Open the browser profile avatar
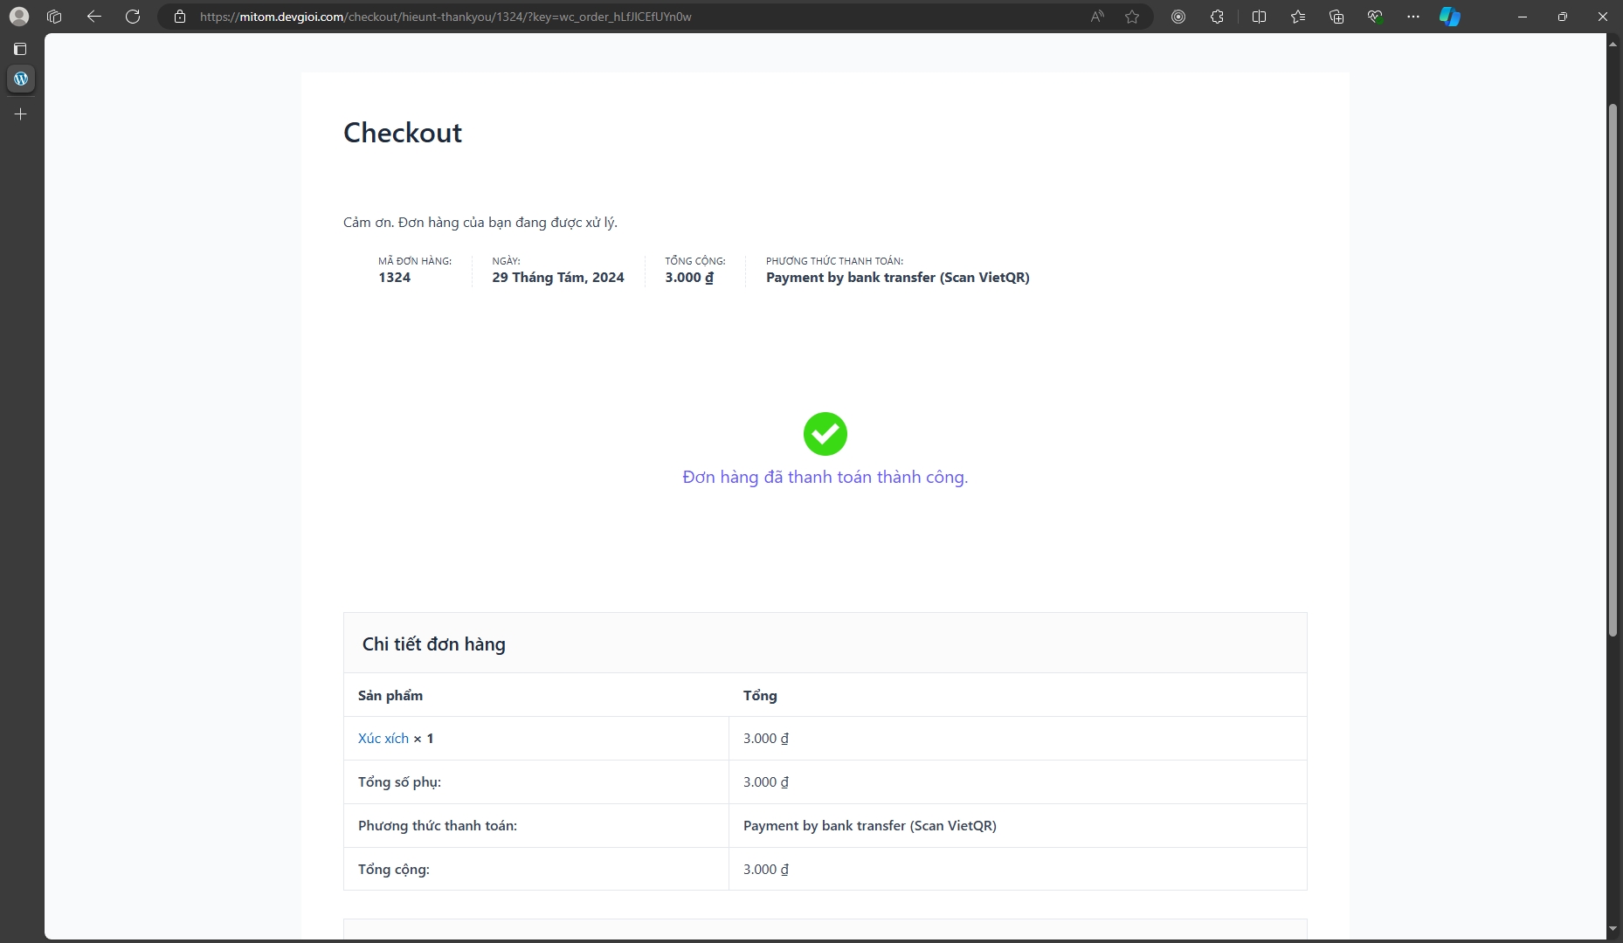This screenshot has width=1623, height=943. coord(19,17)
